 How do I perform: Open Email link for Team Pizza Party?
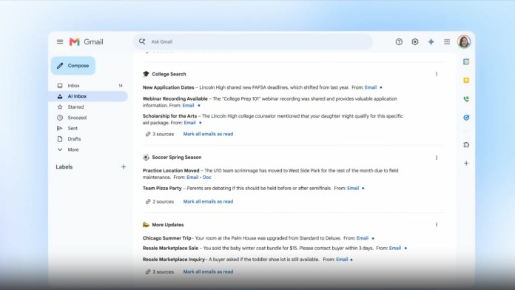[x=353, y=188]
